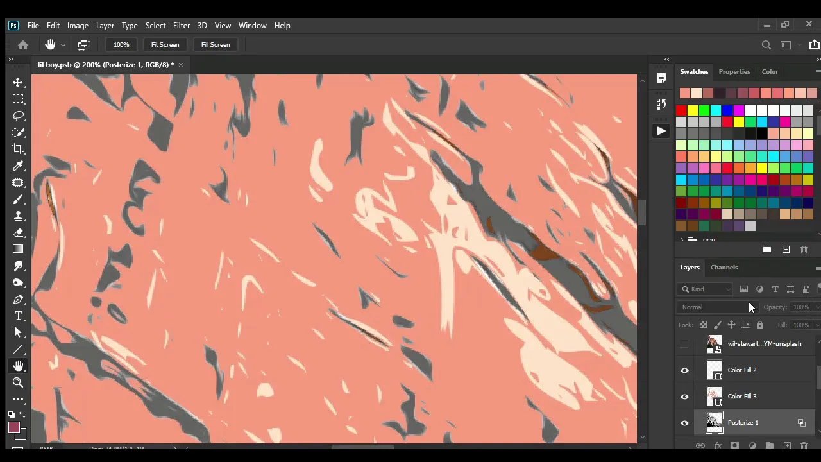Viewport: 821px width, 462px height.
Task: Select the Move tool
Action: (x=18, y=82)
